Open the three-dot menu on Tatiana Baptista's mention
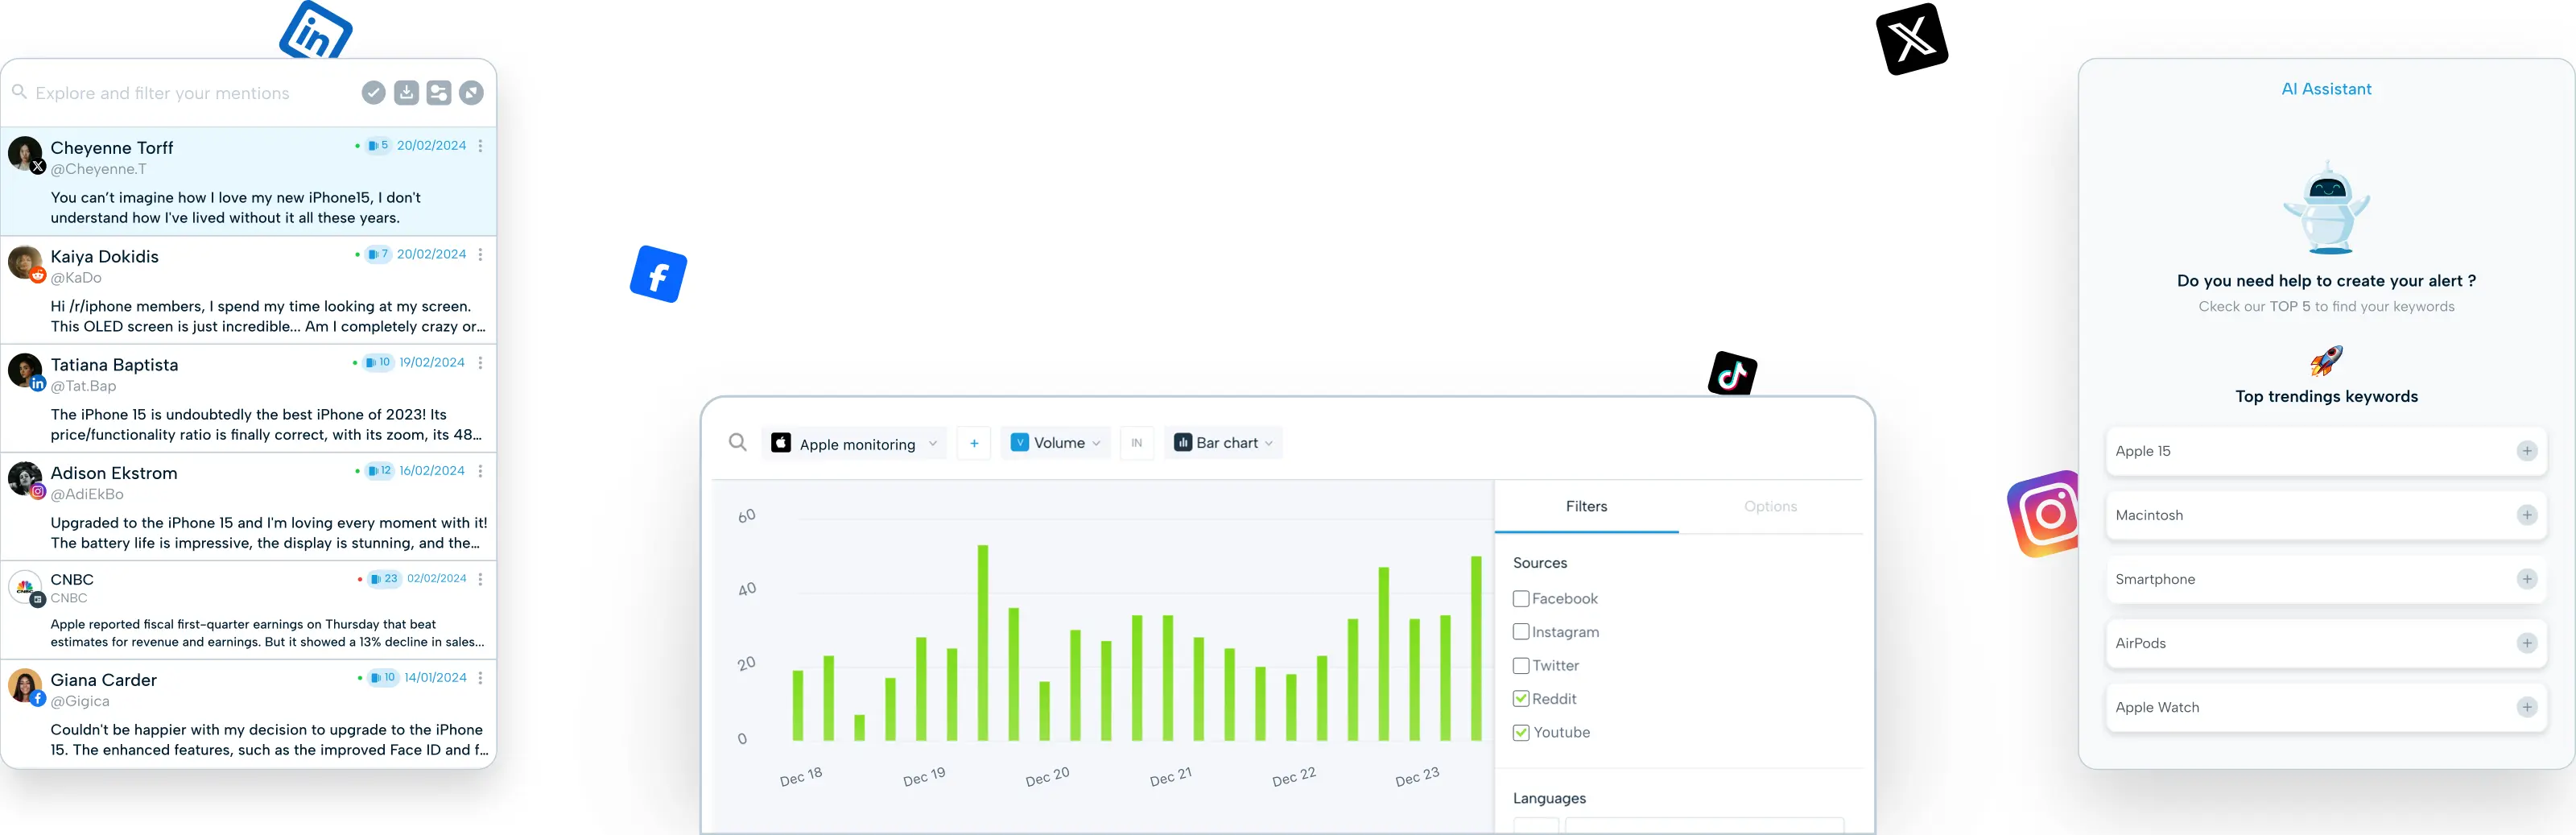This screenshot has height=835, width=2576. pos(481,363)
